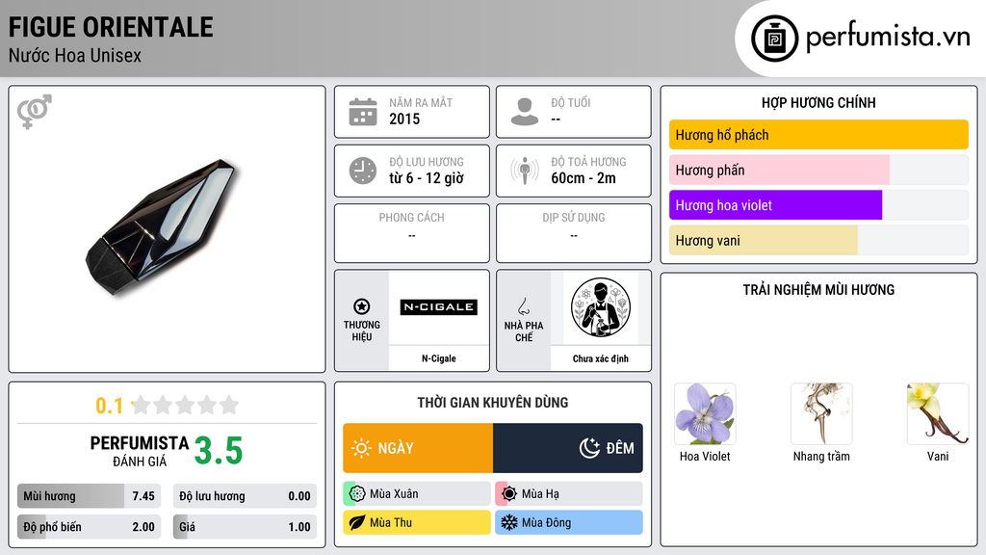Viewport: 986px width, 555px height.
Task: Click the Thời gian khuyên dùng heading
Action: coord(493,403)
